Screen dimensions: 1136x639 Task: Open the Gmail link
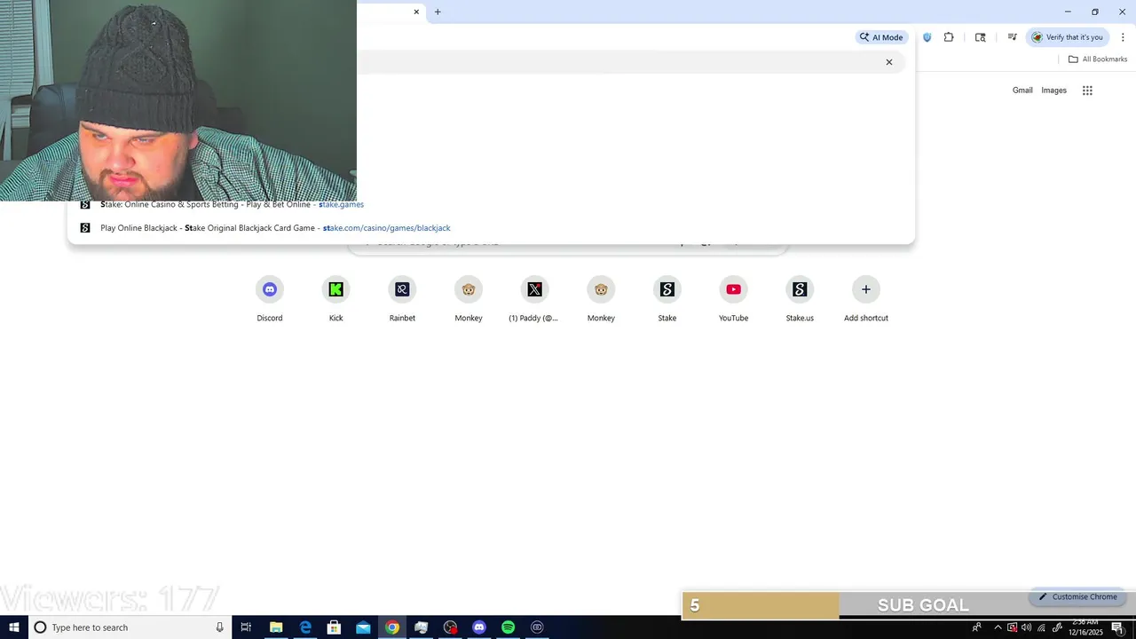[x=1022, y=91]
